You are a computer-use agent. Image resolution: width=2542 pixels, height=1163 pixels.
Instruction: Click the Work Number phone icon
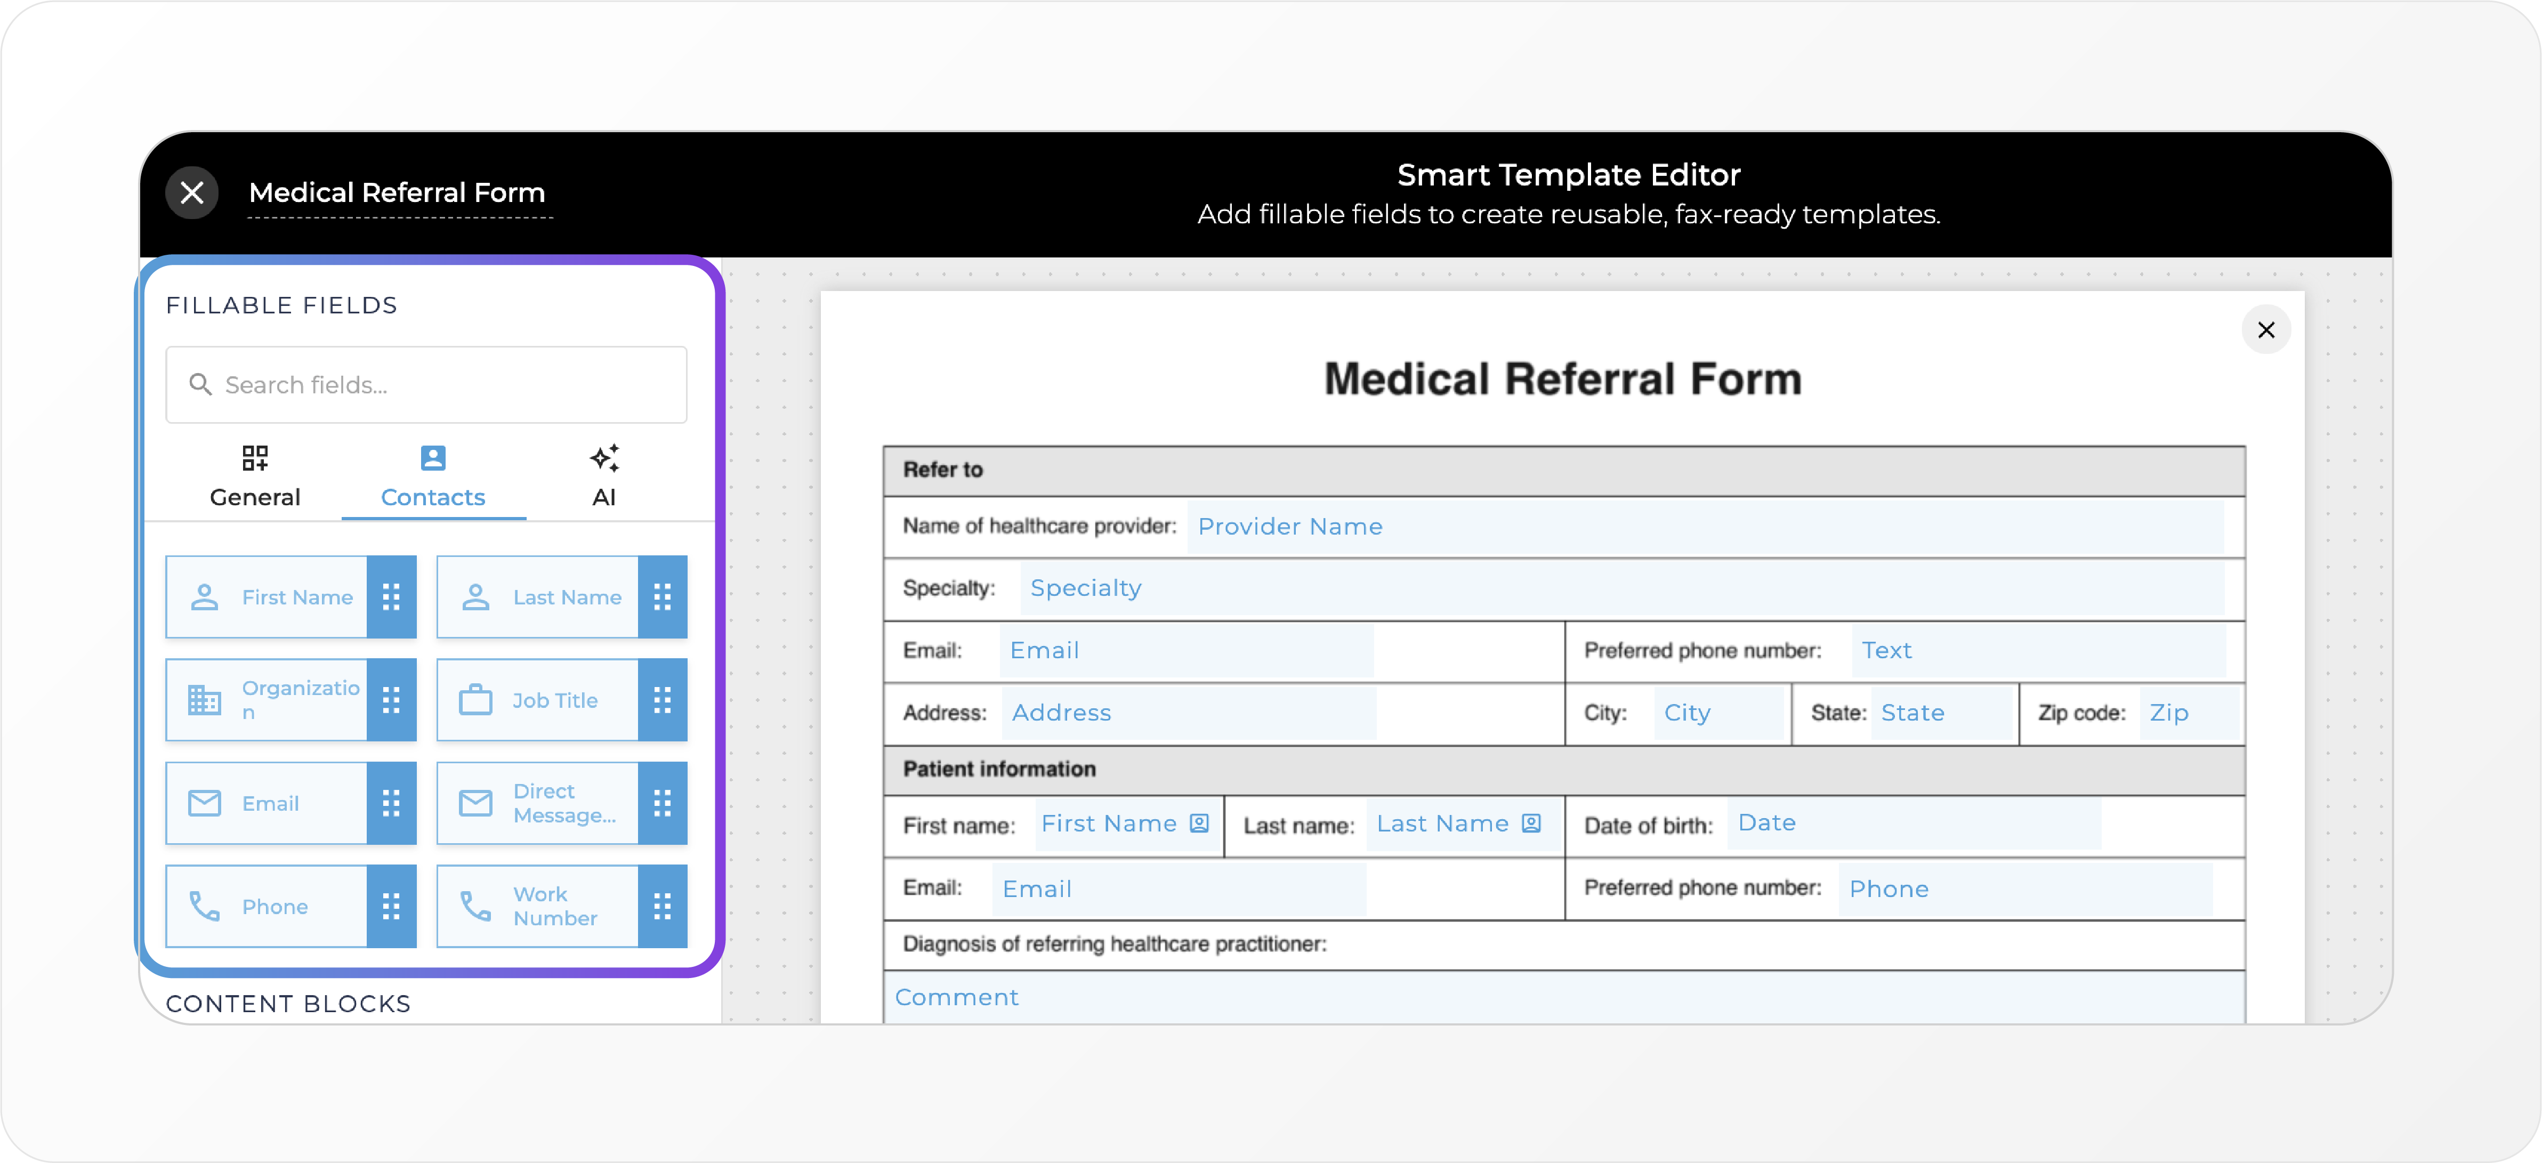coord(474,906)
